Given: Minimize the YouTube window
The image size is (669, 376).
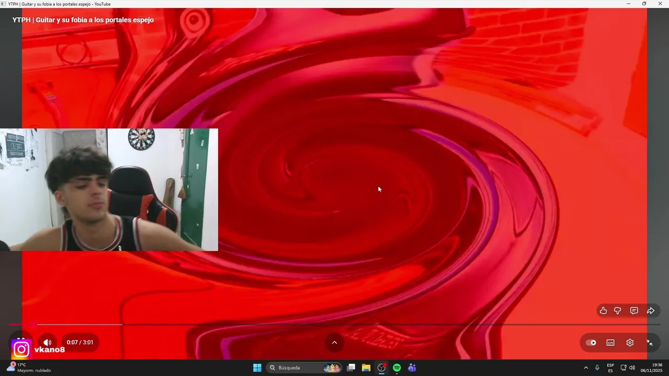Looking at the screenshot, I should click(x=629, y=4).
